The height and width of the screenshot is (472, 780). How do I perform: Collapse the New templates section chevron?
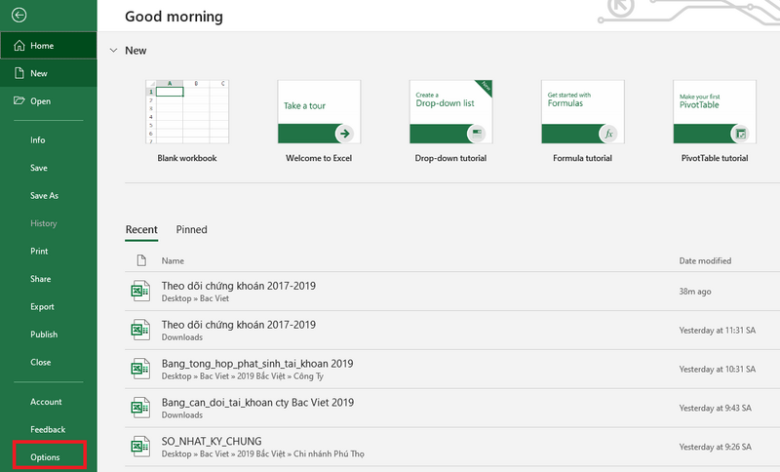click(113, 50)
